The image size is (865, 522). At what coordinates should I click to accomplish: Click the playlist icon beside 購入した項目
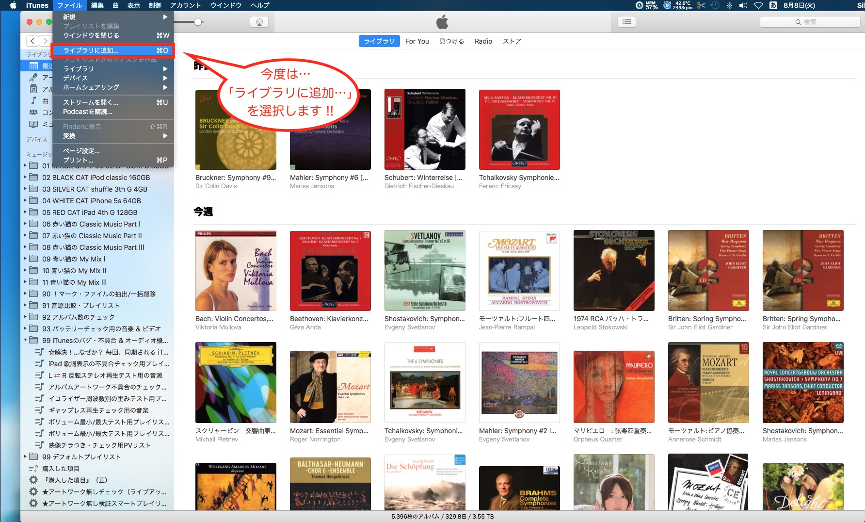[x=33, y=468]
